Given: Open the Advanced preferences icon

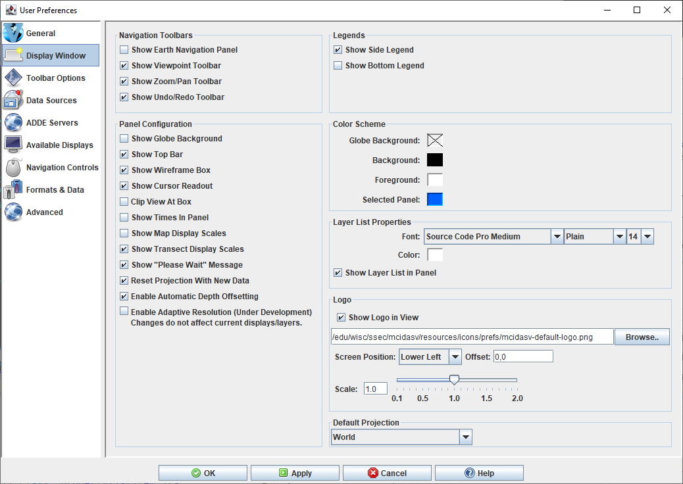Looking at the screenshot, I should tap(13, 212).
